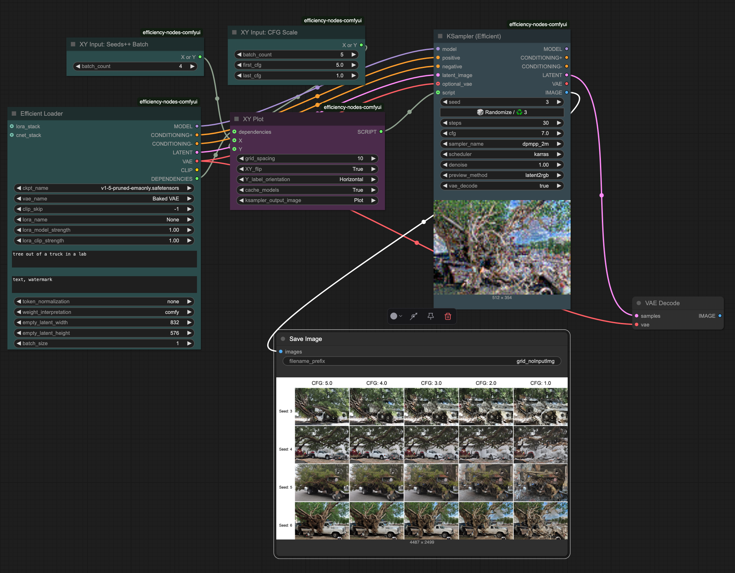Click the bypass node arrow icon

[414, 316]
